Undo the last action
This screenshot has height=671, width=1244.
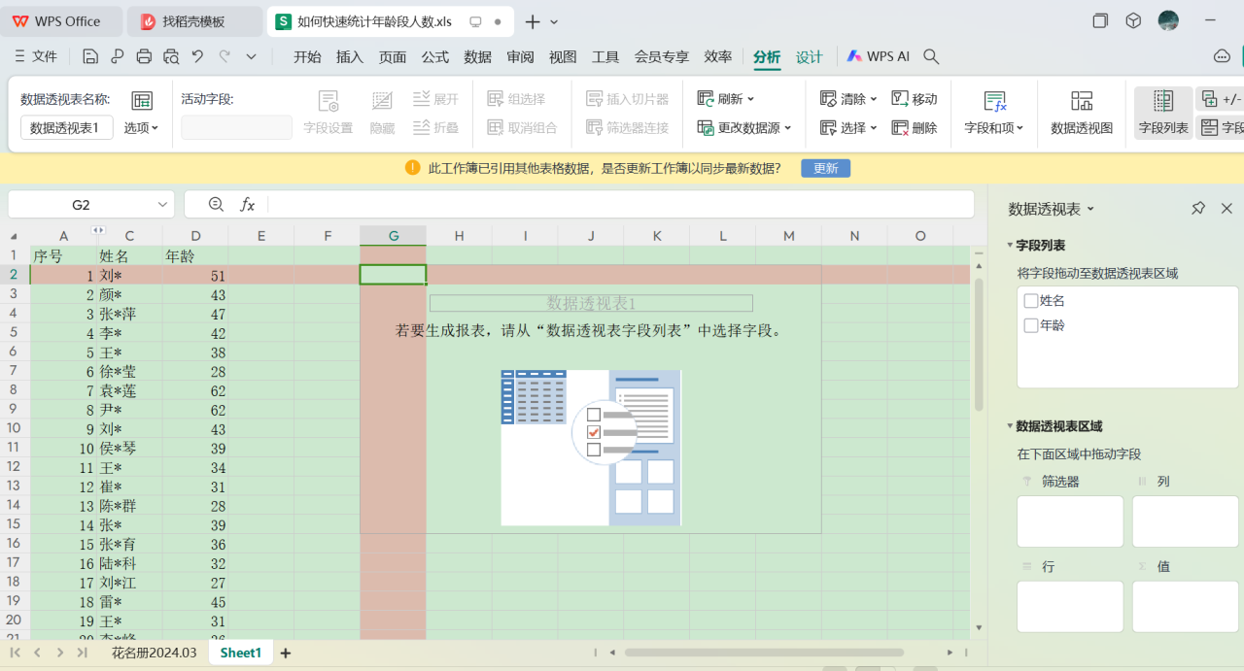[x=198, y=56]
